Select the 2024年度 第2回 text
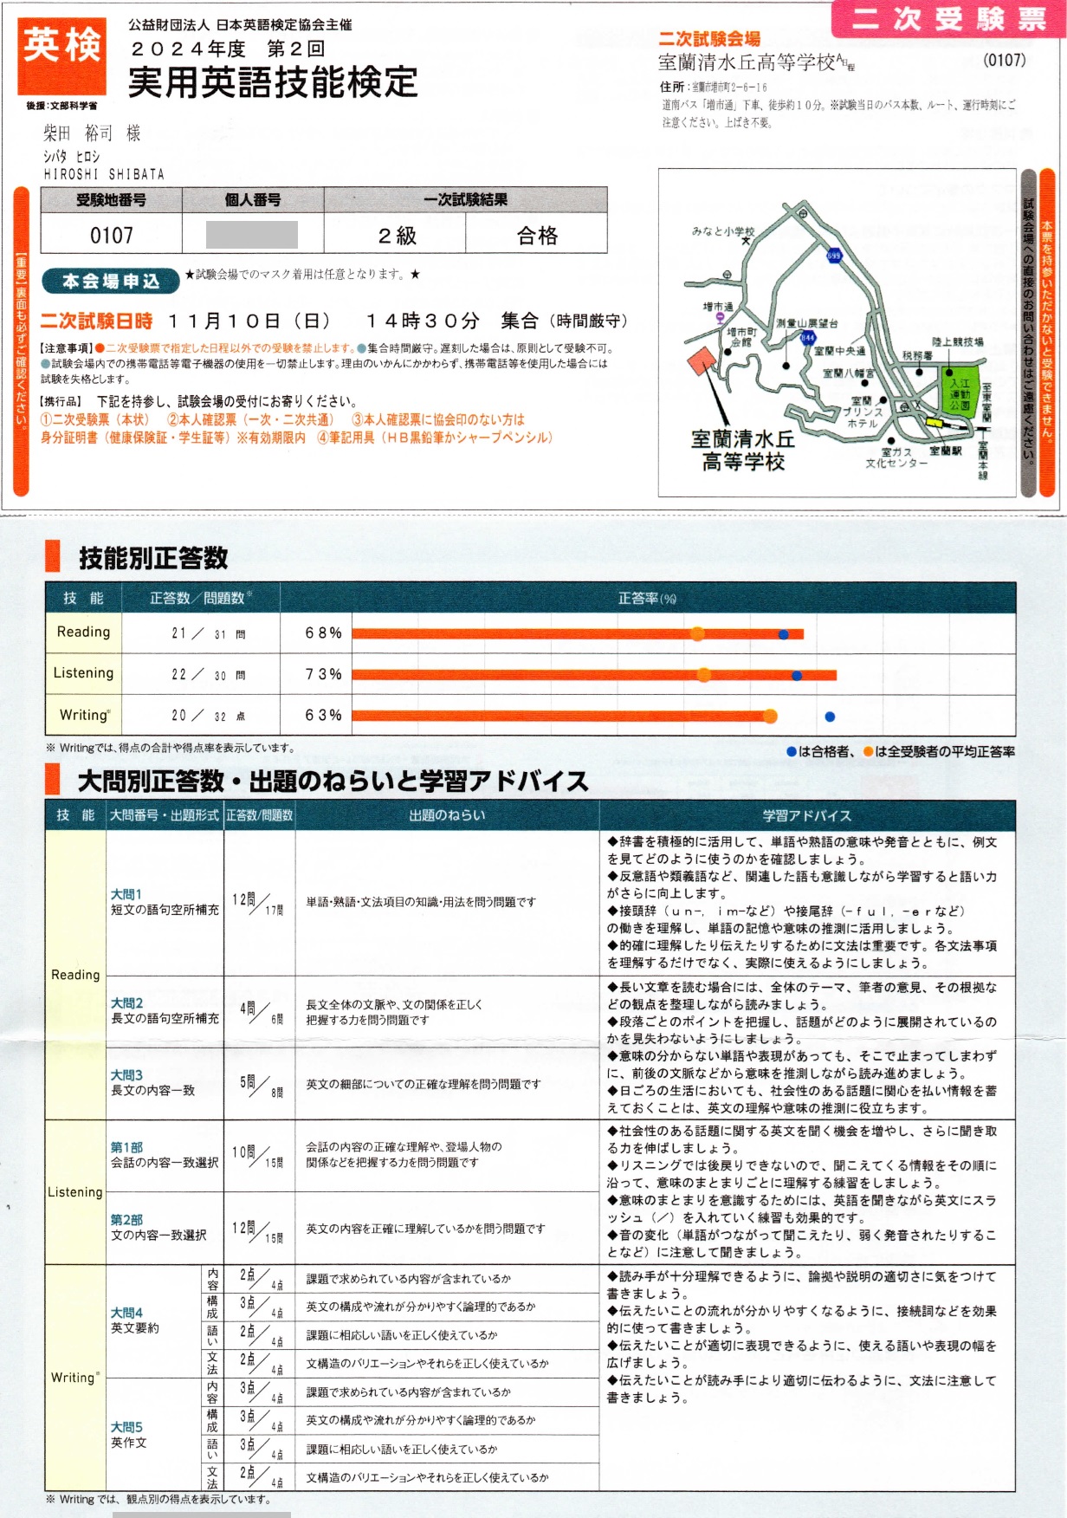1067x1518 pixels. (229, 49)
